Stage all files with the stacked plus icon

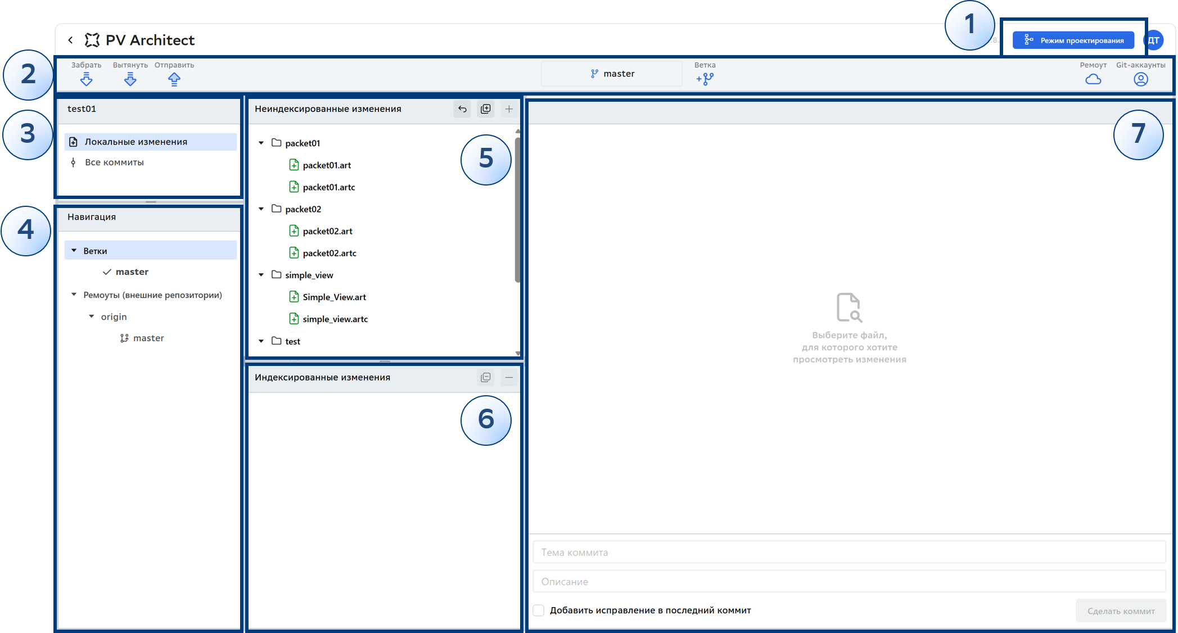click(486, 109)
